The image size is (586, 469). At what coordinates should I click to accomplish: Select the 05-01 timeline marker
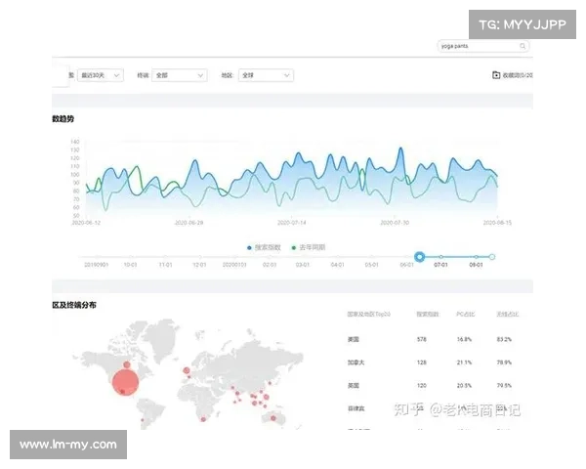pyautogui.click(x=371, y=265)
